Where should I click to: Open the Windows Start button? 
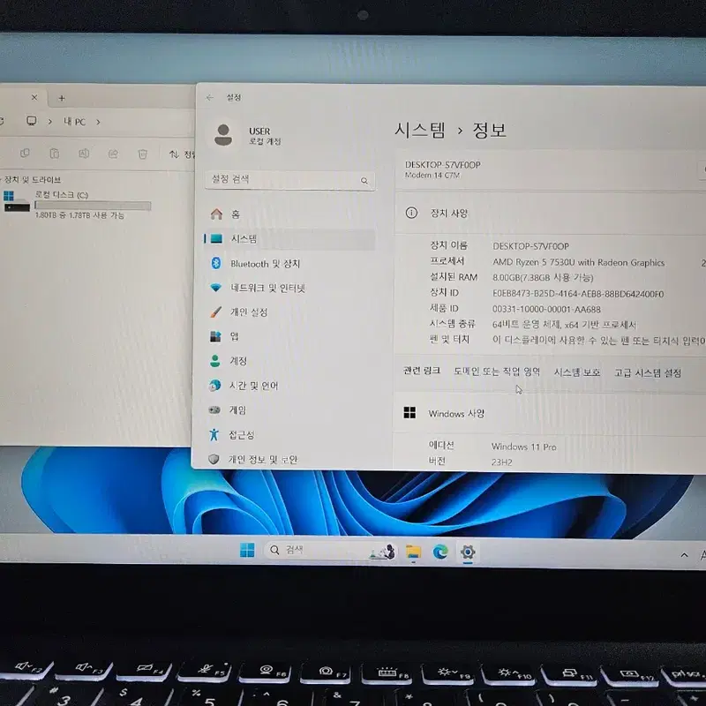pos(247,550)
